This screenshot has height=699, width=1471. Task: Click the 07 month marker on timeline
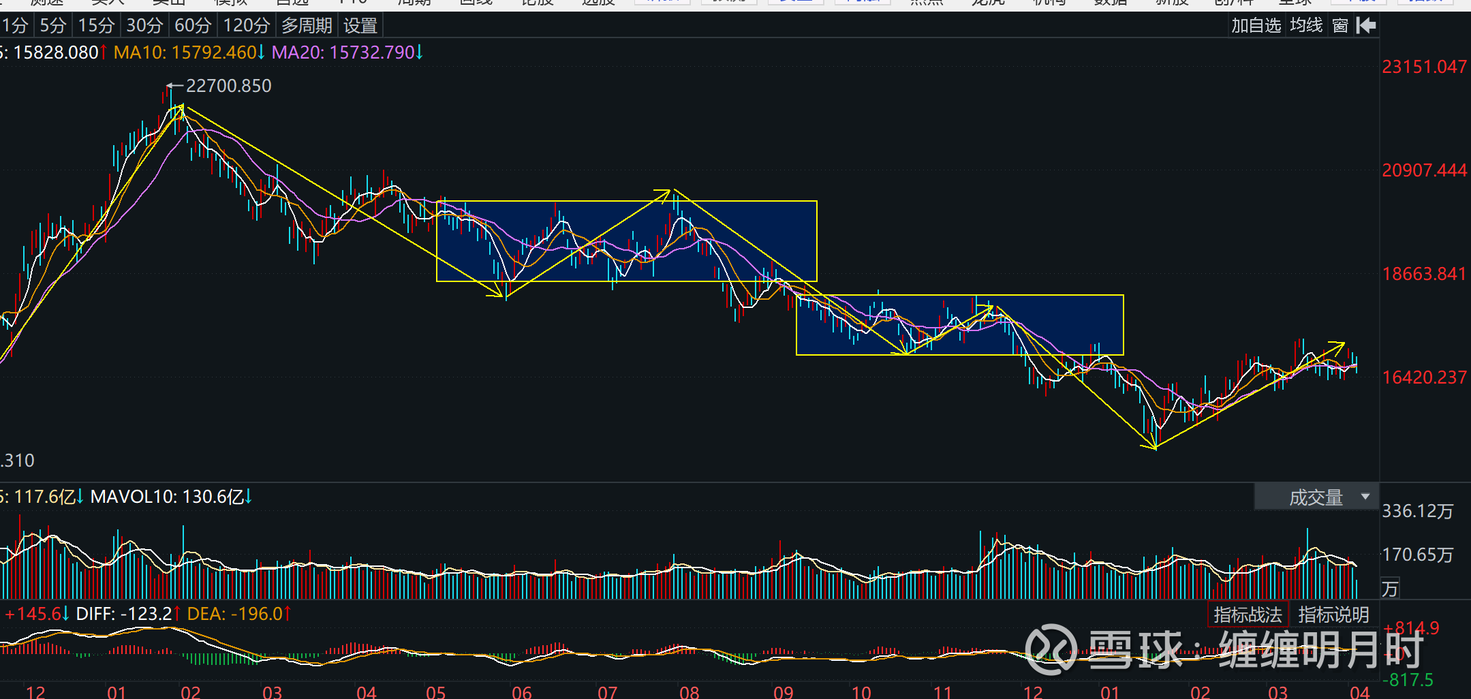pos(608,692)
